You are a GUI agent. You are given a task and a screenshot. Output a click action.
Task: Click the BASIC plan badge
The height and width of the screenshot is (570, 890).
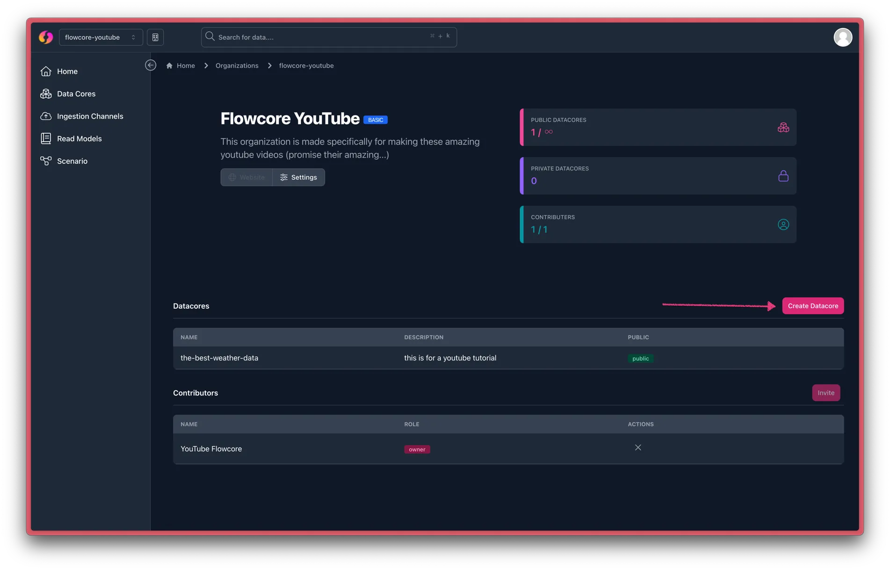click(376, 120)
